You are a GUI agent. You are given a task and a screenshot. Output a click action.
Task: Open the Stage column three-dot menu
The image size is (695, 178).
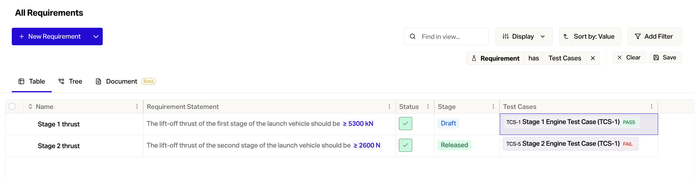[493, 106]
